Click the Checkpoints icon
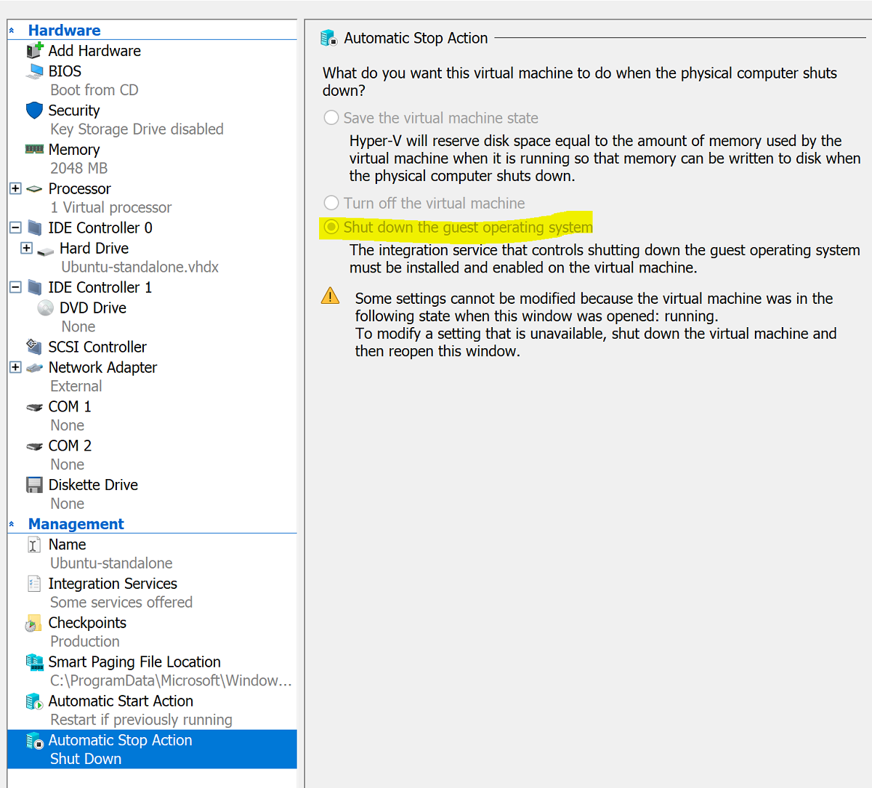872x788 pixels. 33,623
